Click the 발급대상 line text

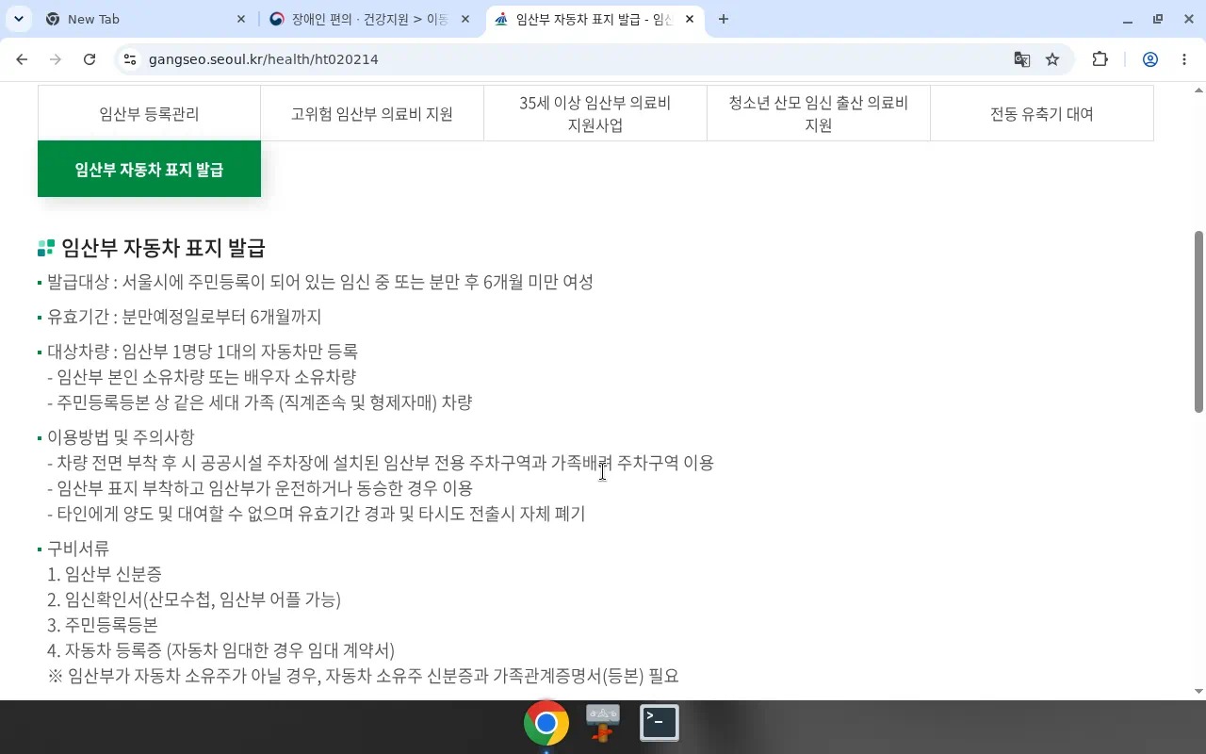point(320,282)
